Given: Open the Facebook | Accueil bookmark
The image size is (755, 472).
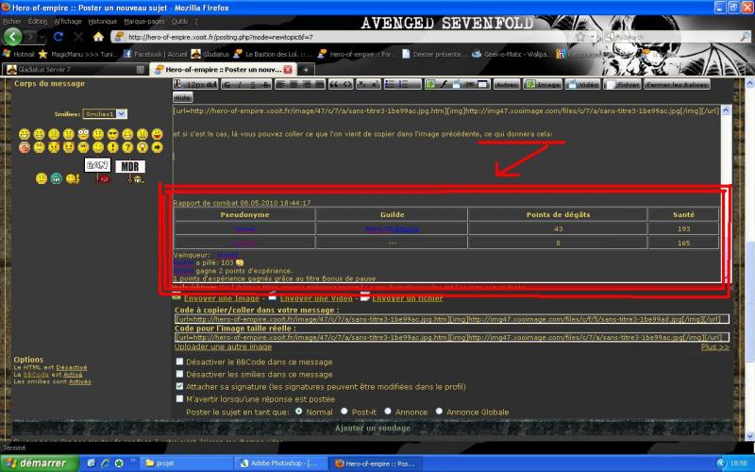Looking at the screenshot, I should coord(155,54).
